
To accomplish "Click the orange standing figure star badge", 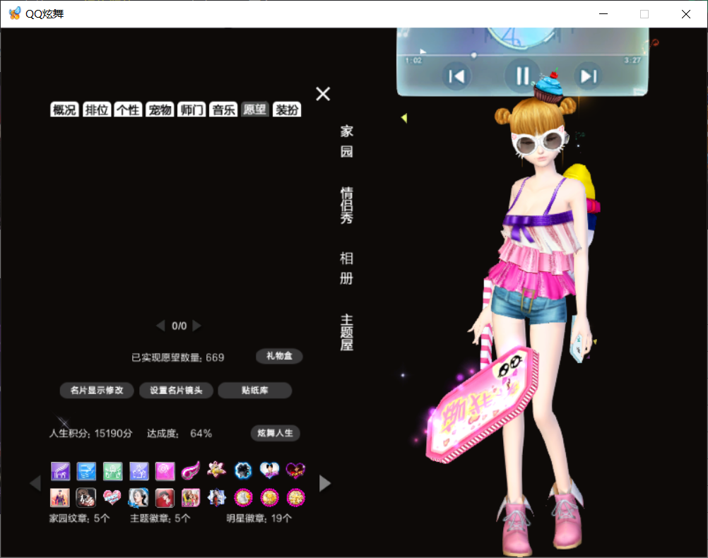I will [x=59, y=498].
